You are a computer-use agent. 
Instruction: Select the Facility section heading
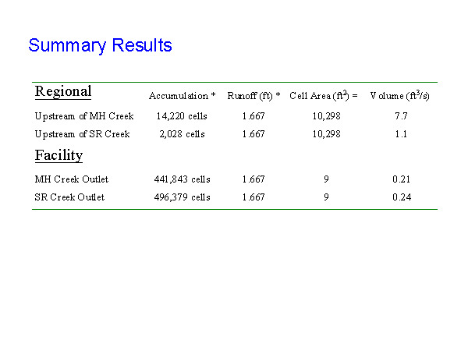(x=58, y=155)
